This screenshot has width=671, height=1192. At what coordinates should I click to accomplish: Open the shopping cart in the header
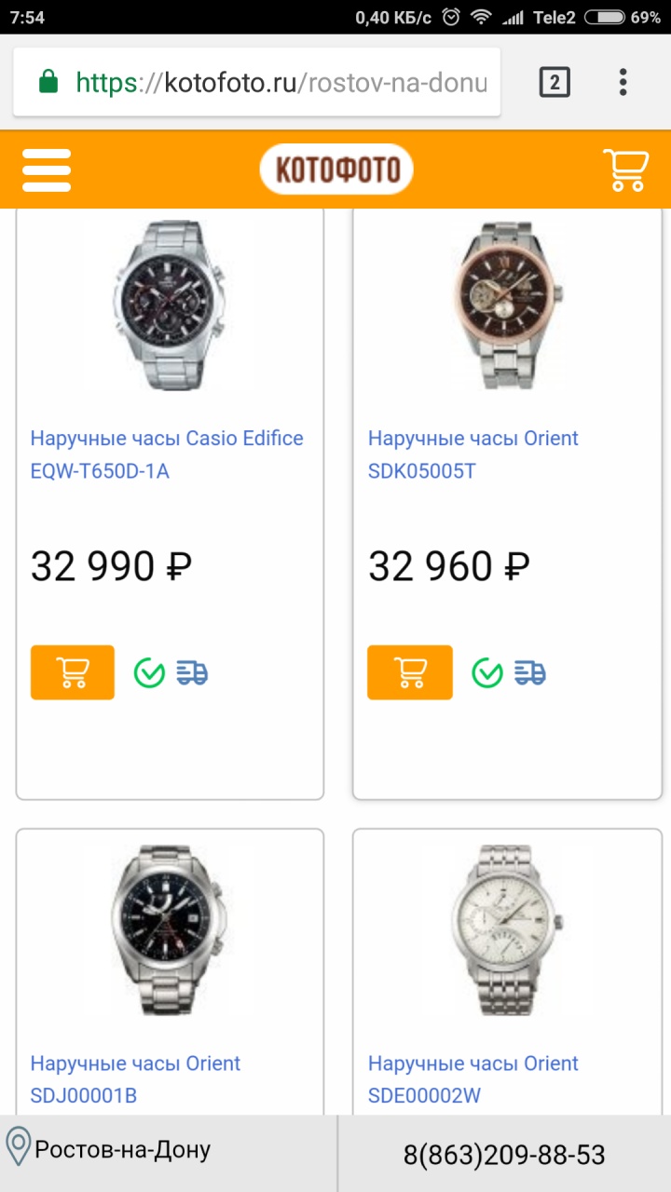(x=625, y=170)
